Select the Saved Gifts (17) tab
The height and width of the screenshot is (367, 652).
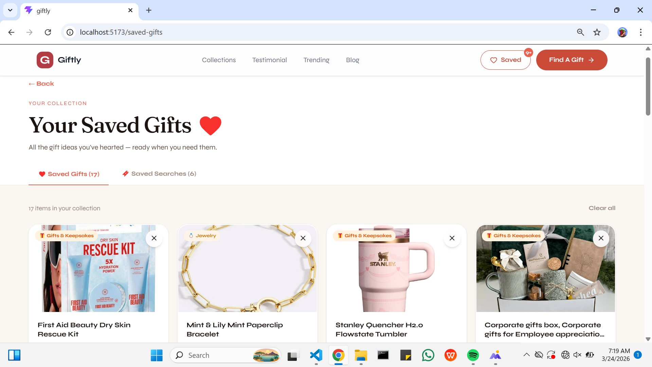point(69,174)
